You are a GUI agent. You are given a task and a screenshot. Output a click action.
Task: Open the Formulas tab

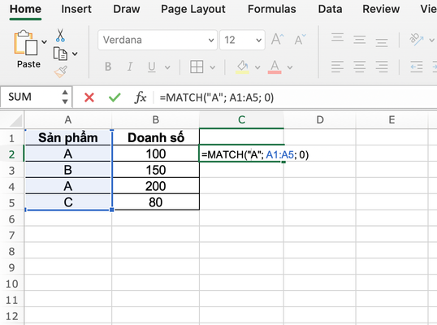tap(272, 9)
